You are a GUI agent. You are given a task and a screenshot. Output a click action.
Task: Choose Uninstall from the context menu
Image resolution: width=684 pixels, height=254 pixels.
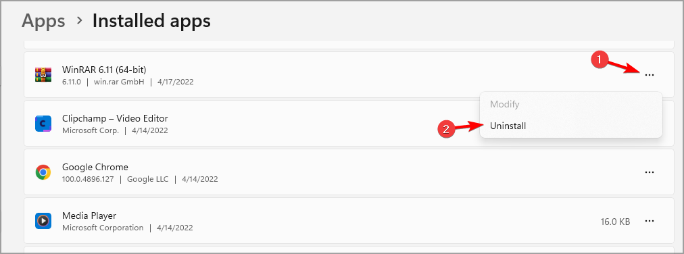[508, 126]
